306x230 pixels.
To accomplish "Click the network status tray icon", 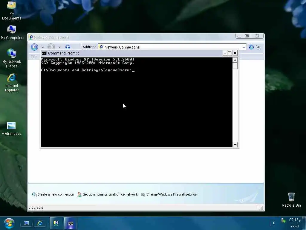I will point(283,221).
